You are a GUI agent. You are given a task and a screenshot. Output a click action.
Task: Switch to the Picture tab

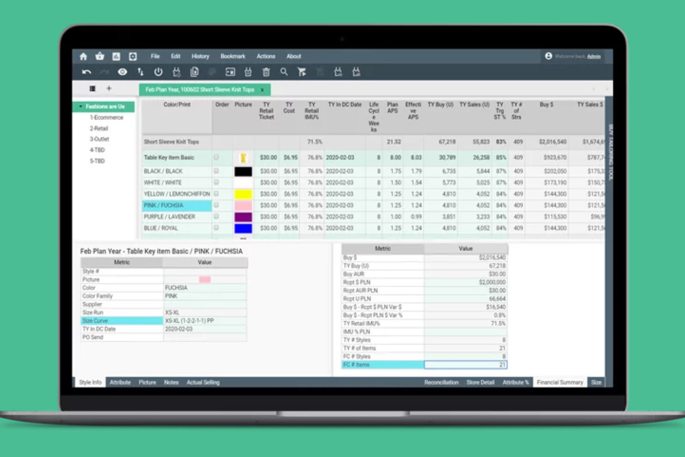147,382
